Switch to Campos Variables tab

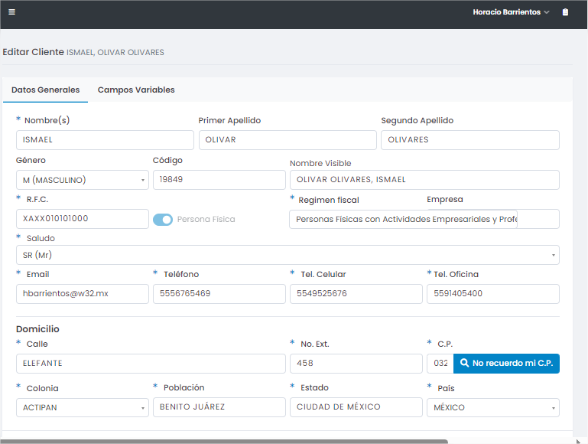click(136, 90)
